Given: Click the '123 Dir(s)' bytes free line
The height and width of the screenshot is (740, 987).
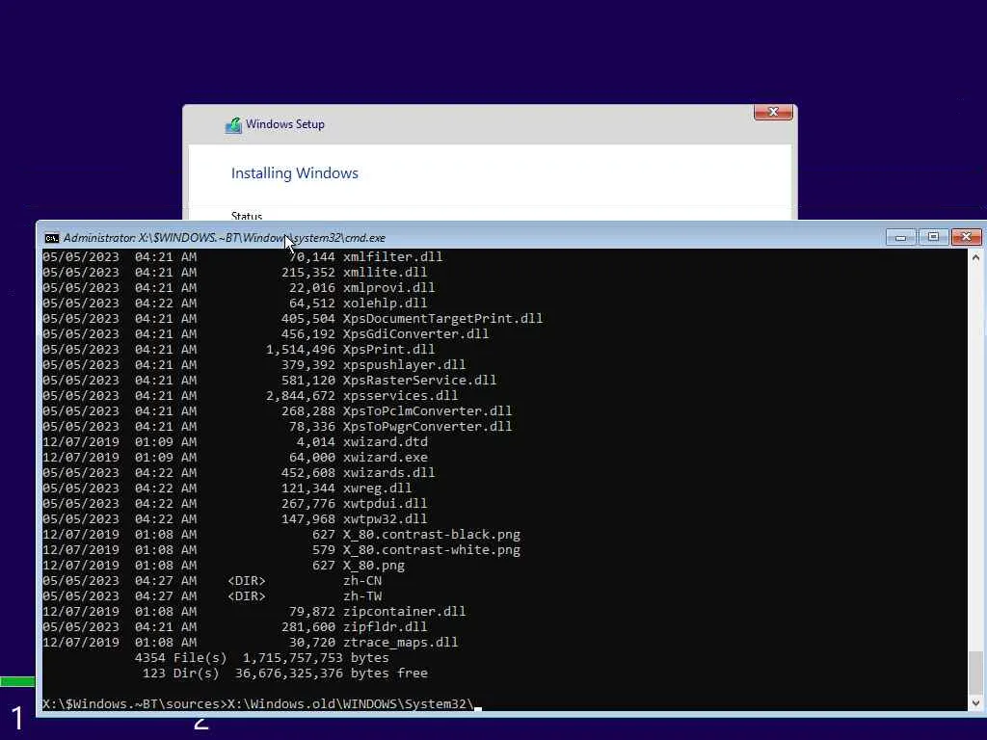Looking at the screenshot, I should tap(285, 673).
